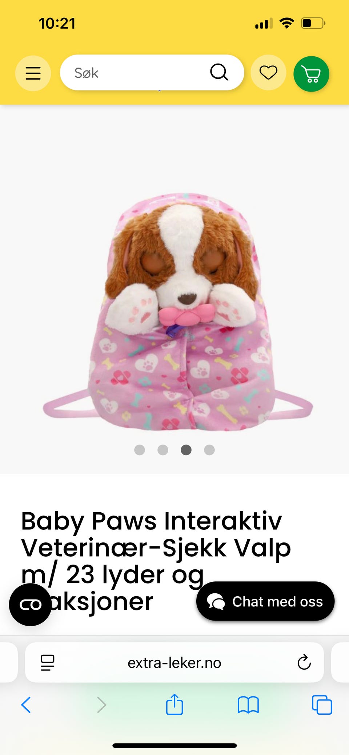Tap the Baby Paws product title

point(156,561)
